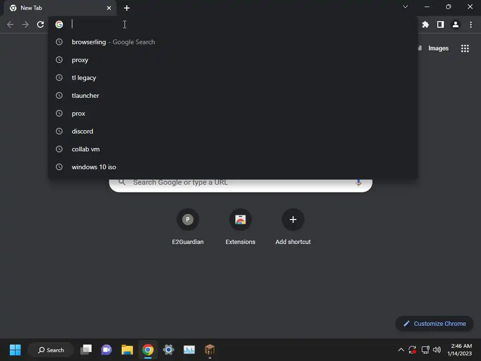Open the clock showing 2:46 AM
This screenshot has width=481, height=361.
[459, 350]
